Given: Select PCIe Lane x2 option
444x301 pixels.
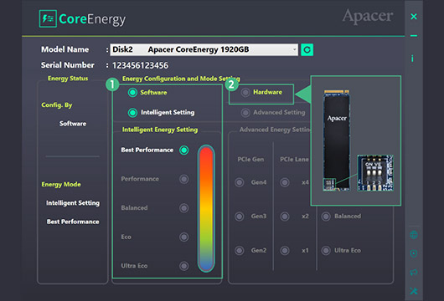Looking at the screenshot, I should point(285,217).
